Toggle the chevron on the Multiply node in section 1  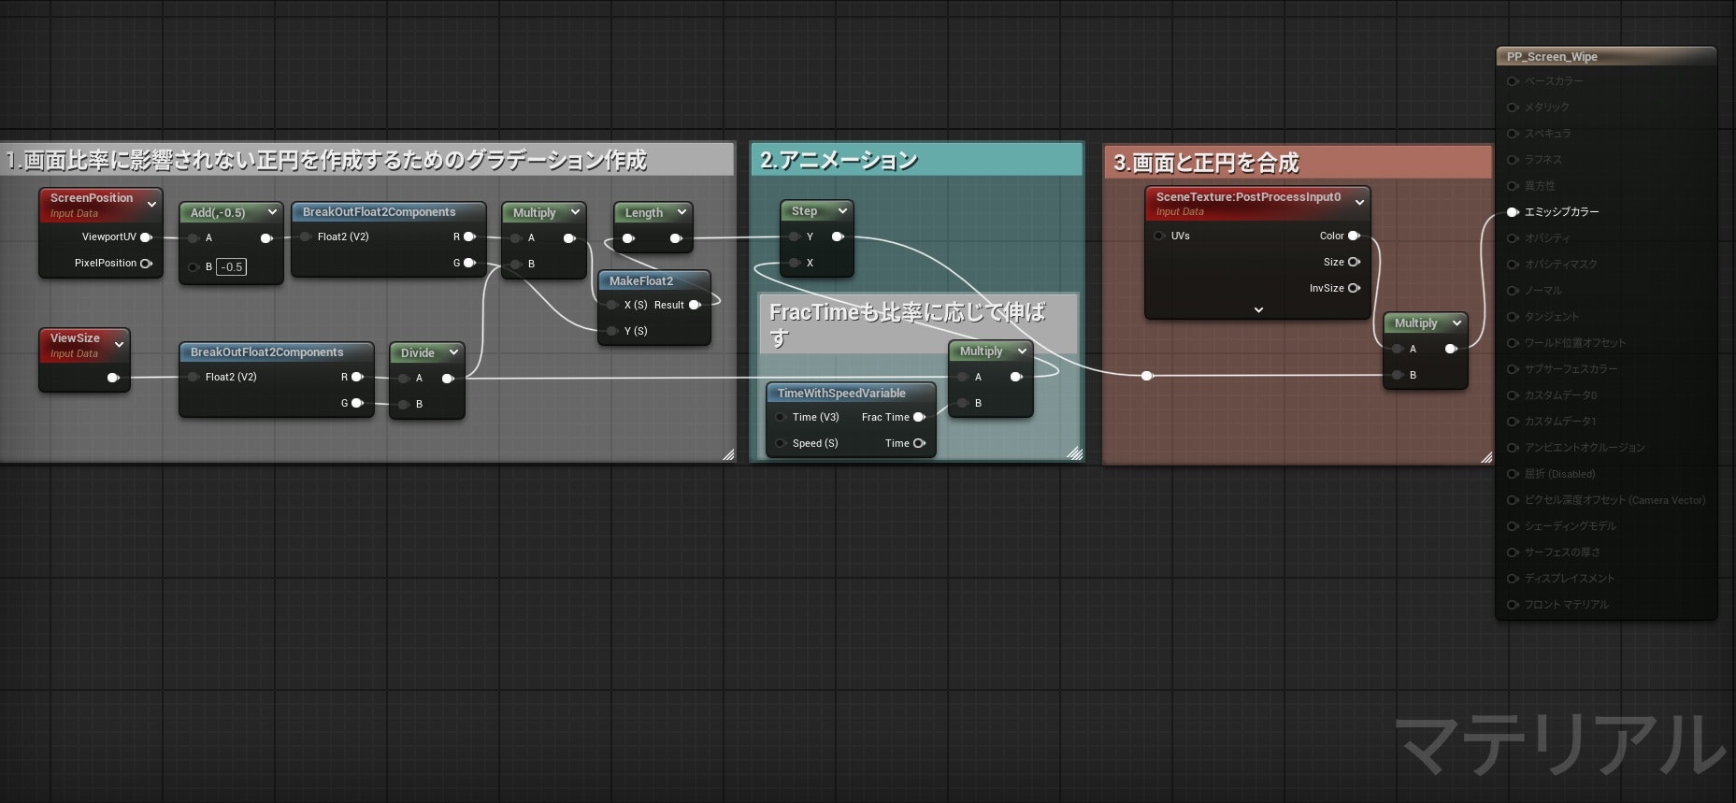tap(575, 212)
